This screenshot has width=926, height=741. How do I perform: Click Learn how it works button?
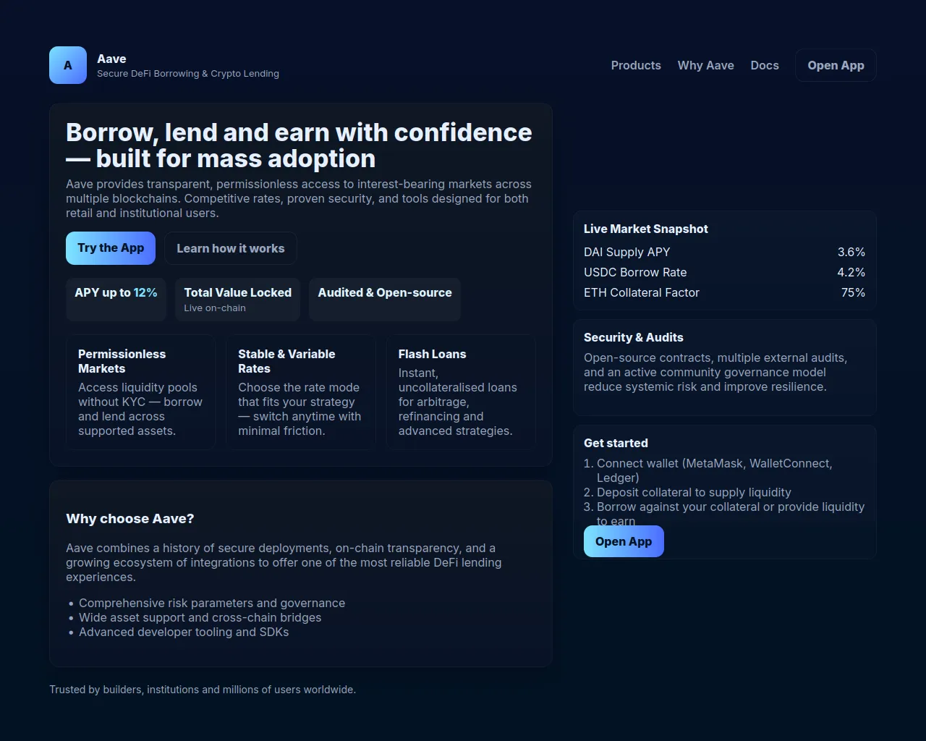231,248
